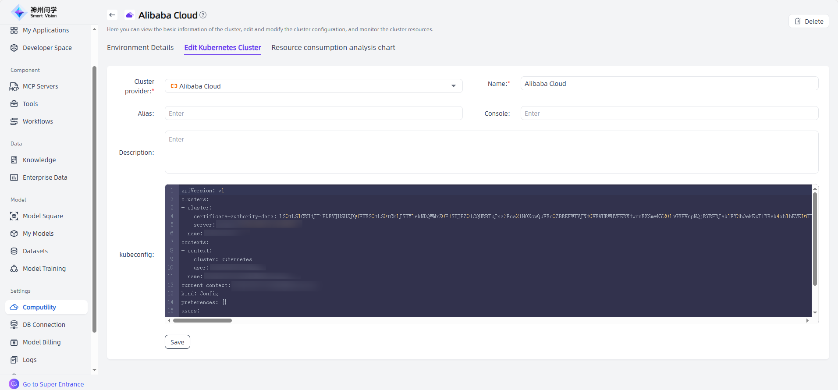The height and width of the screenshot is (390, 838).
Task: Click the Description text area
Action: click(491, 152)
